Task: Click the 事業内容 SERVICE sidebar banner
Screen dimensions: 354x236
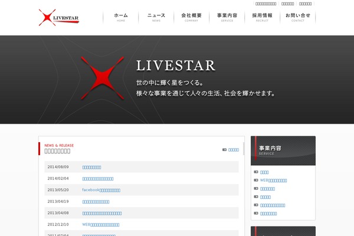Action: pos(283,150)
